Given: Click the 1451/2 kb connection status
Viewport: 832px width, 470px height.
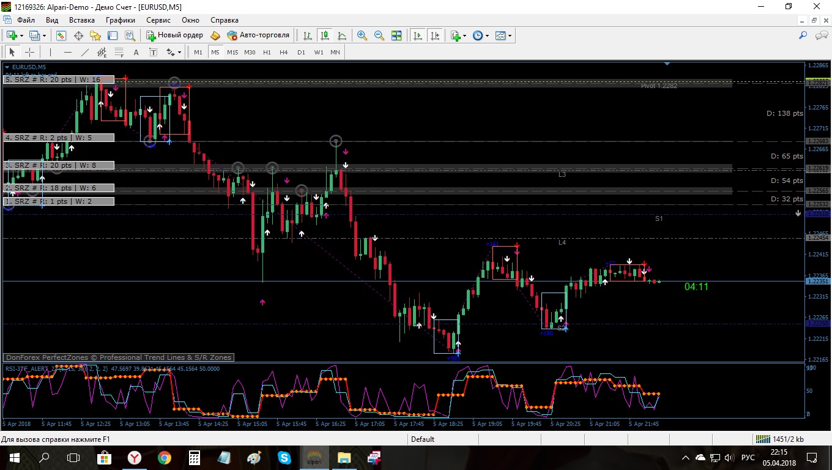Looking at the screenshot, I should 779,439.
